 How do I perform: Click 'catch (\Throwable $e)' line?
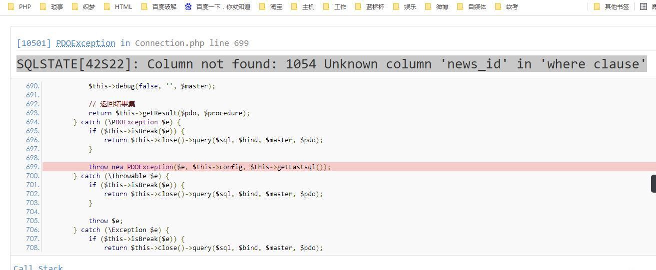tap(121, 176)
